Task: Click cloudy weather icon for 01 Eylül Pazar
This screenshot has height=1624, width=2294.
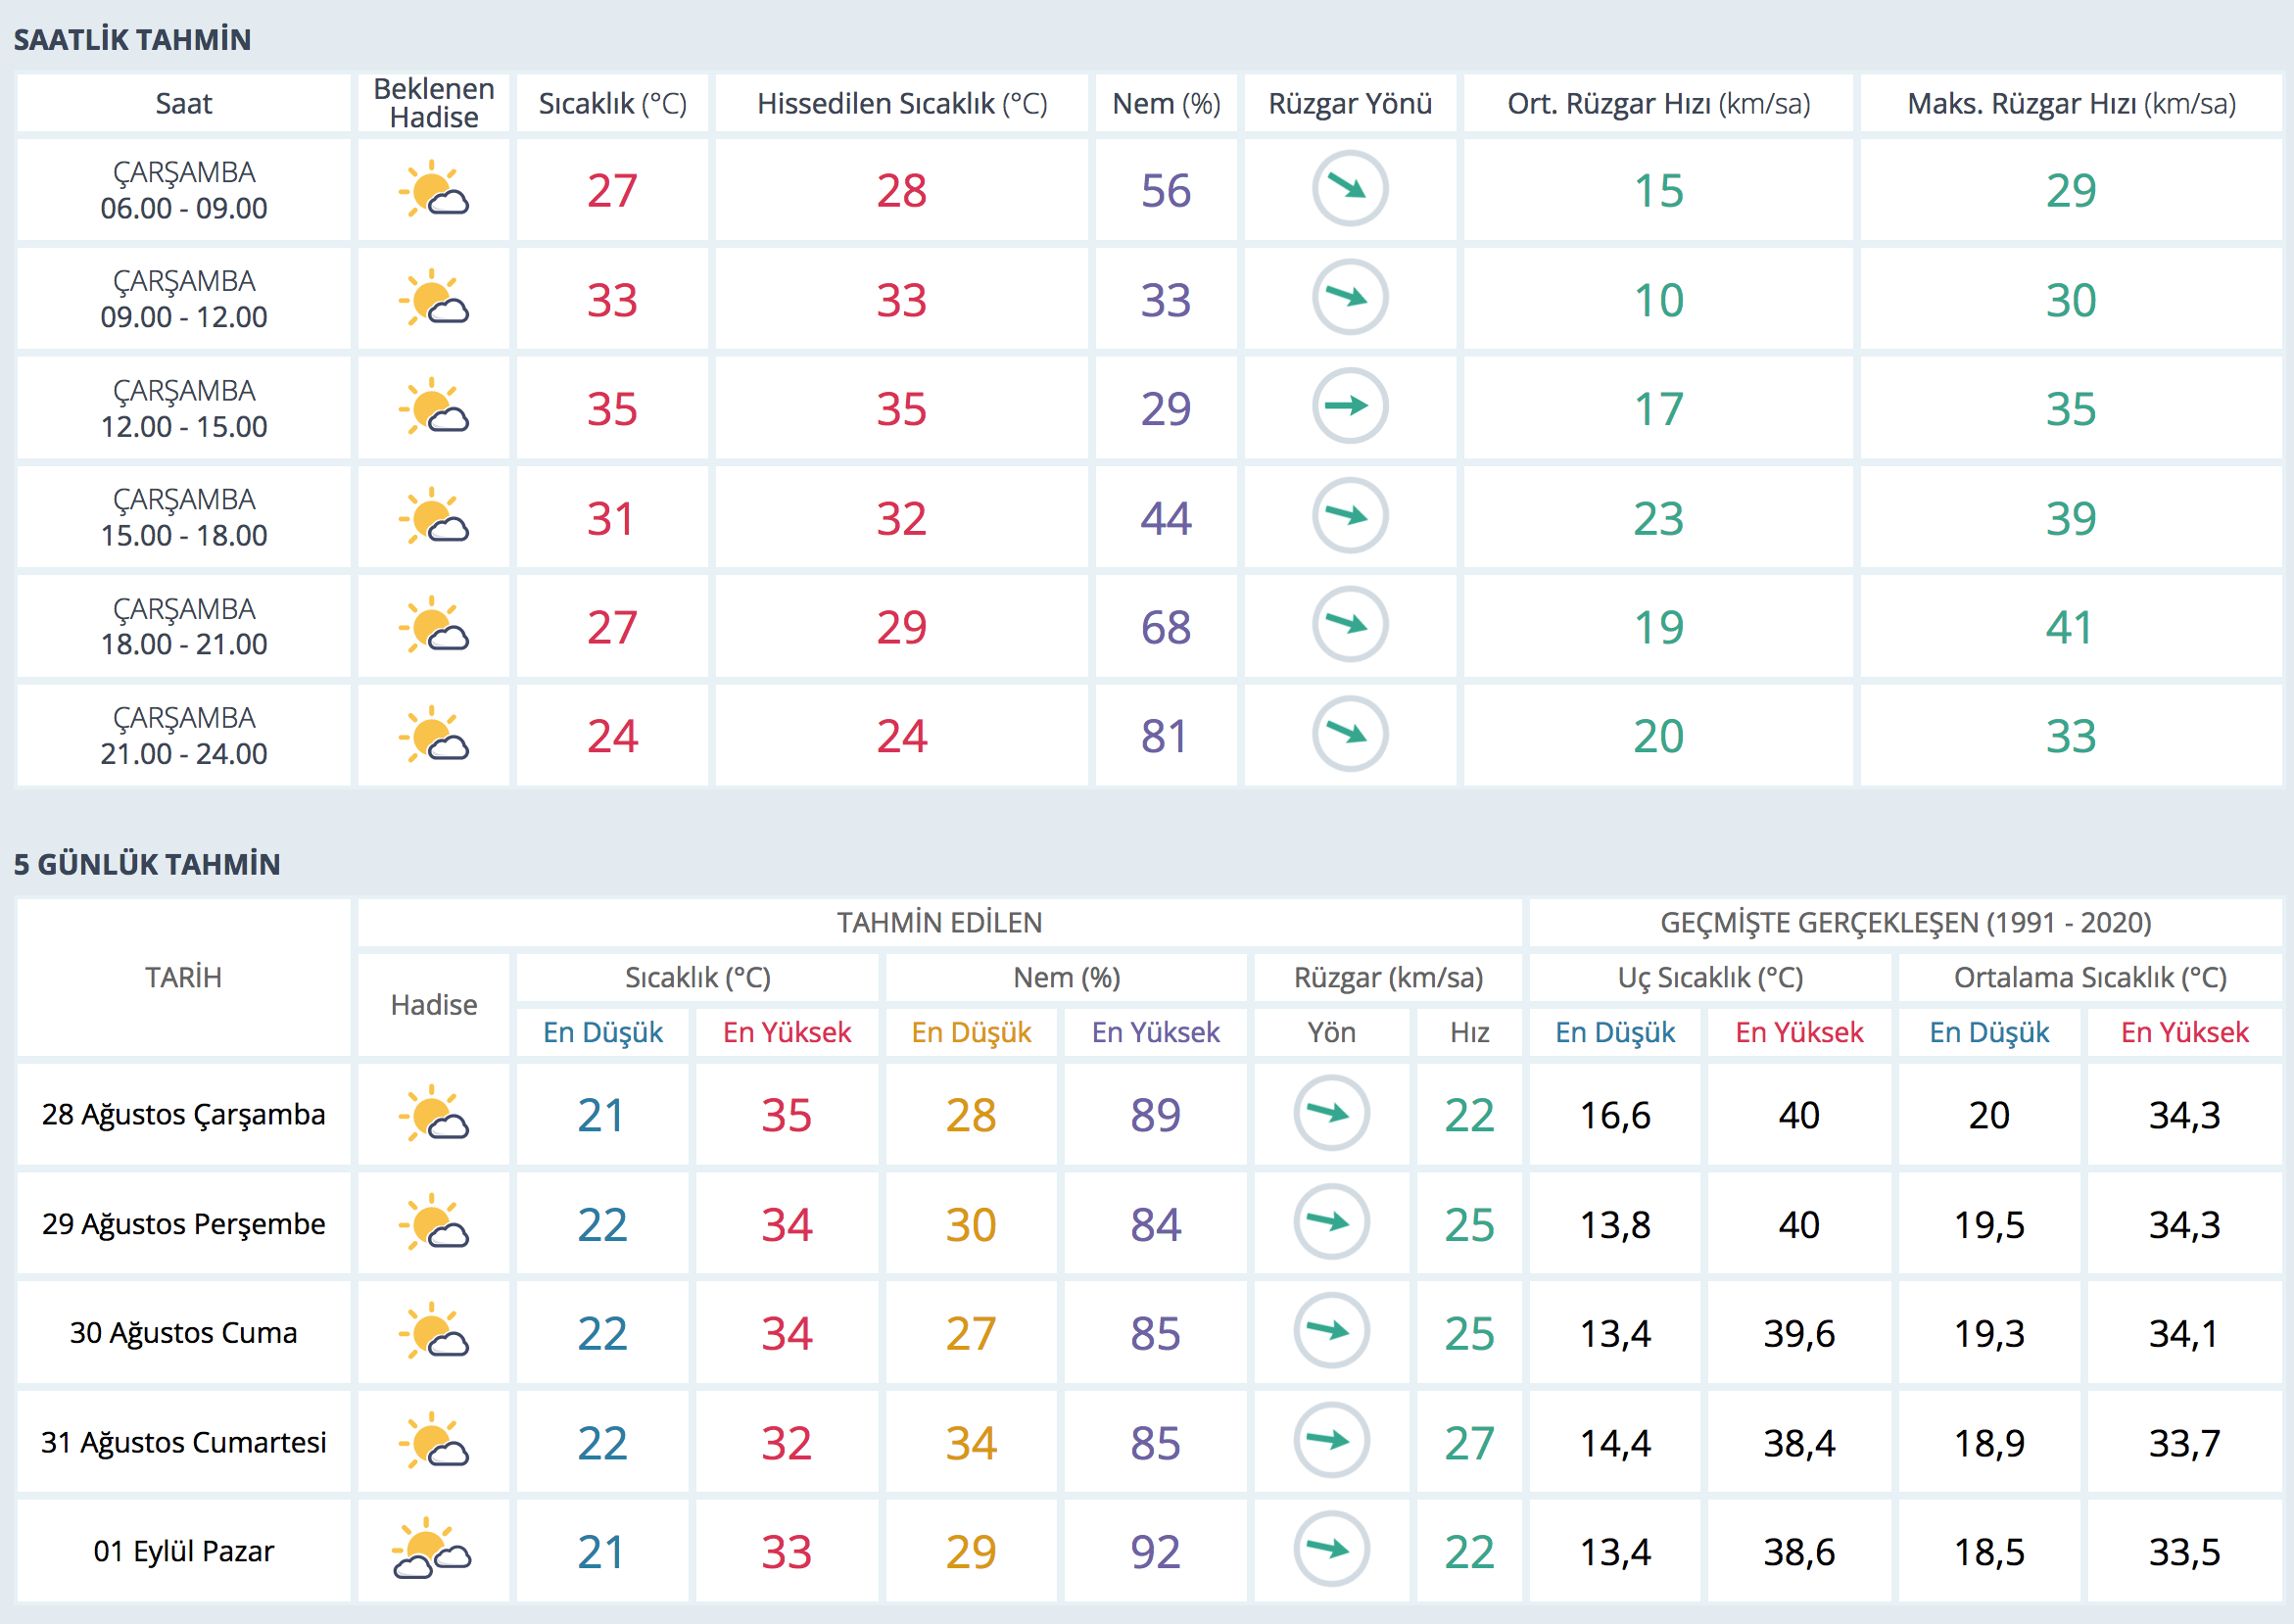Action: (x=432, y=1550)
